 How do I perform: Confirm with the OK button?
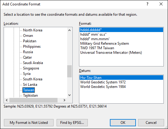[x=123, y=123]
